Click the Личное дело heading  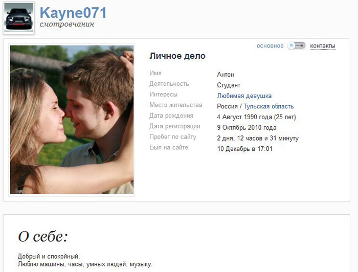(x=177, y=56)
